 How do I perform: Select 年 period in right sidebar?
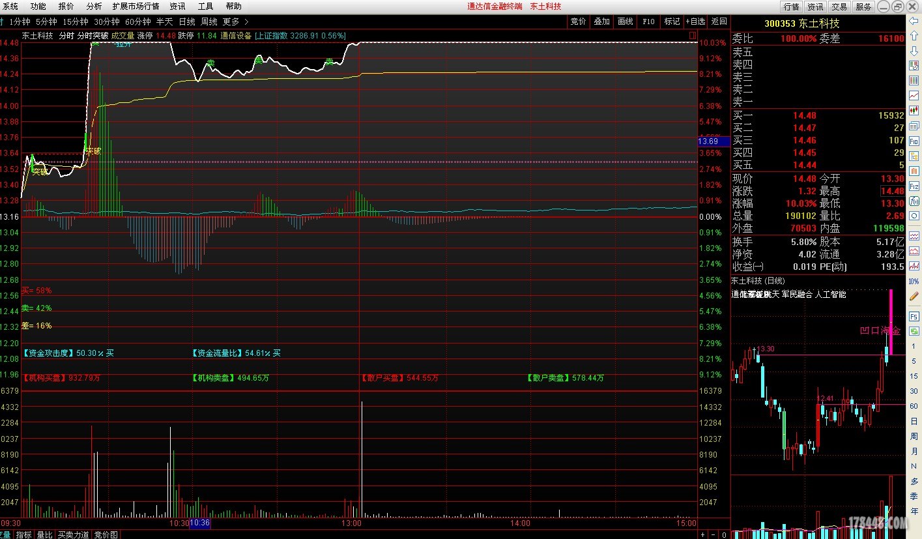point(914,511)
